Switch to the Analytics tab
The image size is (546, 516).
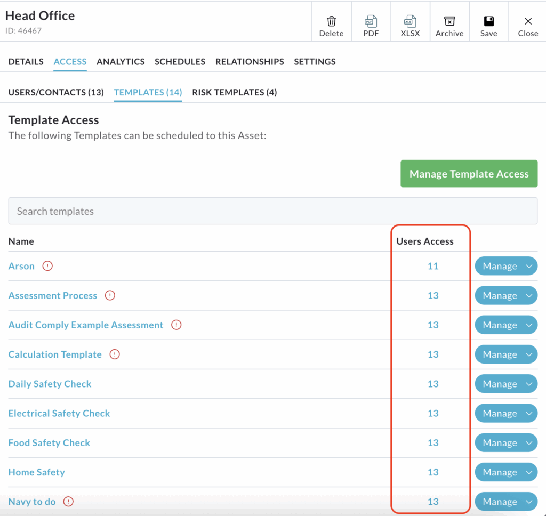(121, 62)
